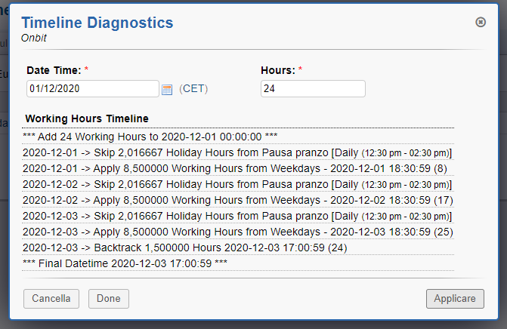
Task: Select the Add 24 Working Hours line
Action: click(150, 137)
